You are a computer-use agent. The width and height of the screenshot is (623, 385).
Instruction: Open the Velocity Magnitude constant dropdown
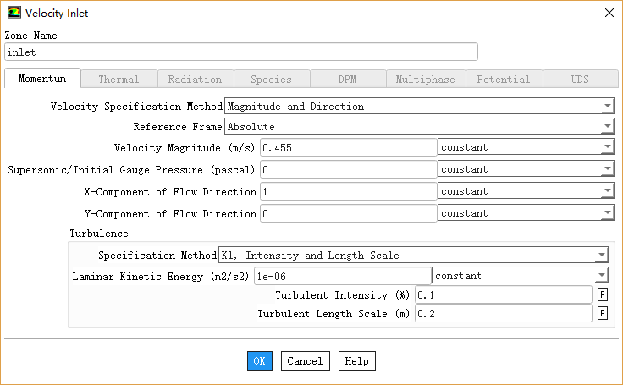(526, 147)
